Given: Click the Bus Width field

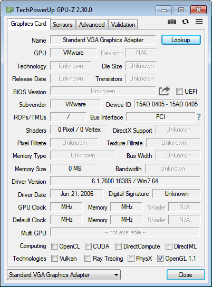Looking at the screenshot, I should 178,155.
